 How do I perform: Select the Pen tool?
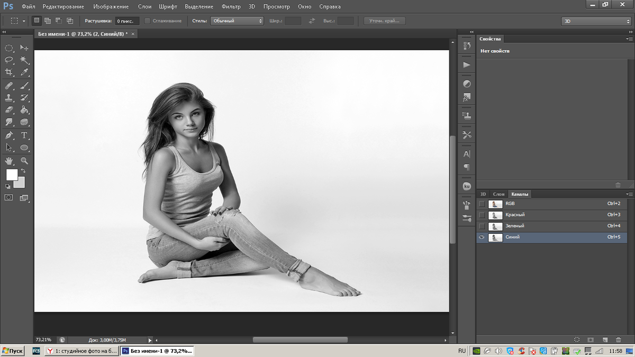[9, 135]
